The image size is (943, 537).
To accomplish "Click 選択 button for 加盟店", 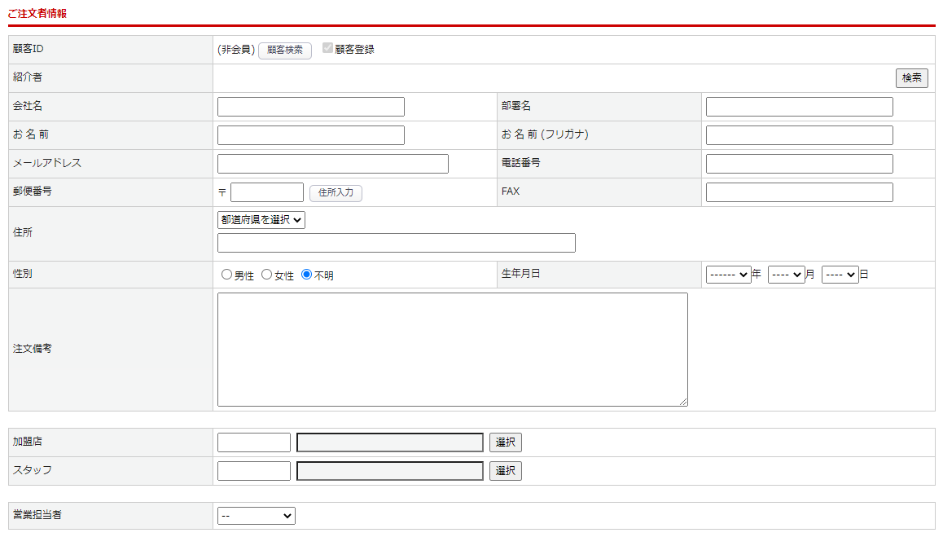I will (505, 442).
